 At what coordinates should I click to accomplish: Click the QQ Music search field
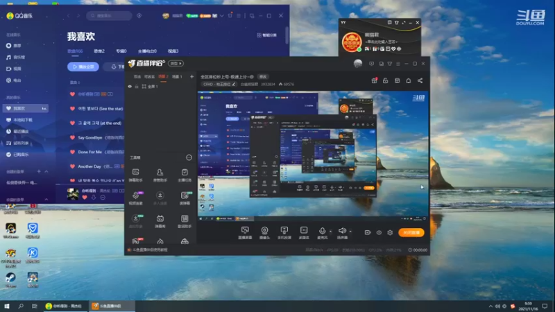tap(110, 15)
